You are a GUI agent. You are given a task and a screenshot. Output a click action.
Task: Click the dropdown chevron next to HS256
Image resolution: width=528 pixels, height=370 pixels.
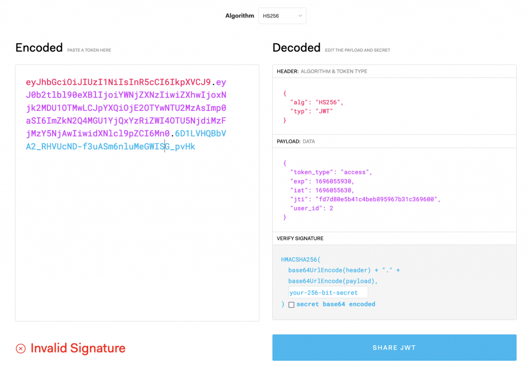pyautogui.click(x=300, y=16)
